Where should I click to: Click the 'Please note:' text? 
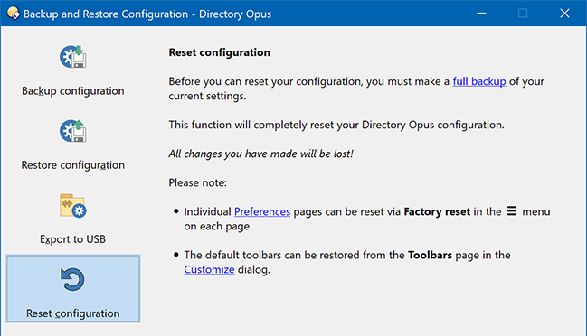(x=198, y=182)
